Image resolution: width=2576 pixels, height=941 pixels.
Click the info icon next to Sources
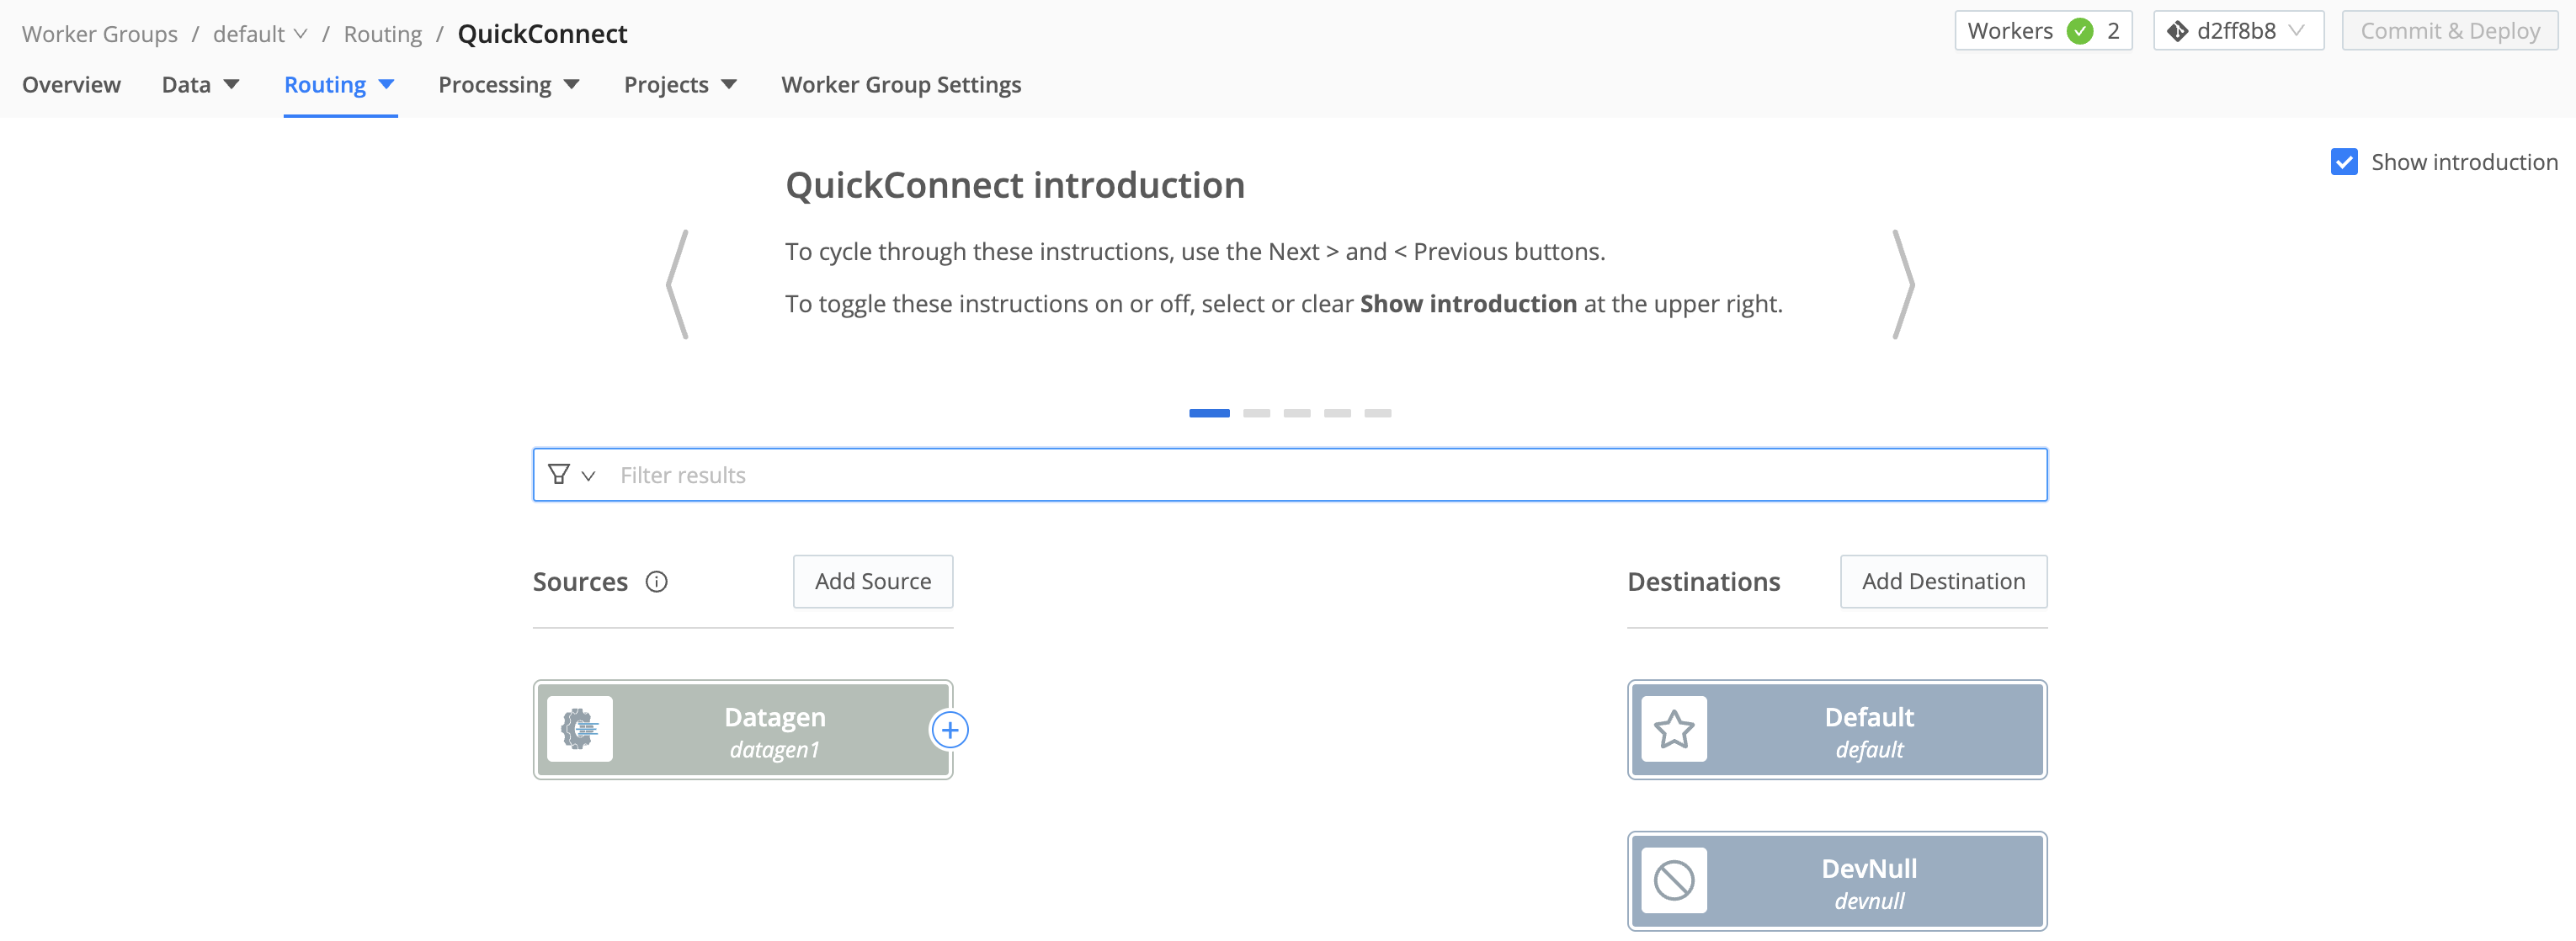point(657,581)
